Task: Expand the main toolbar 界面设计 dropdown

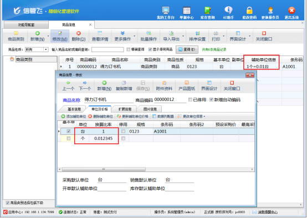Action: (249, 36)
